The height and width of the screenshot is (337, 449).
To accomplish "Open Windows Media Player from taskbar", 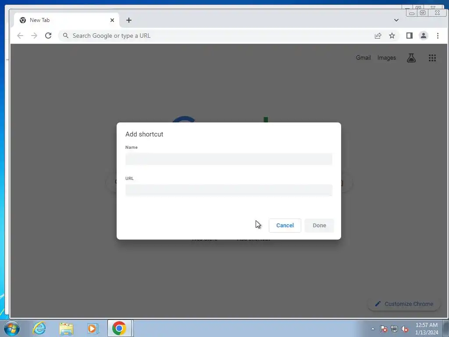I will coord(93,328).
